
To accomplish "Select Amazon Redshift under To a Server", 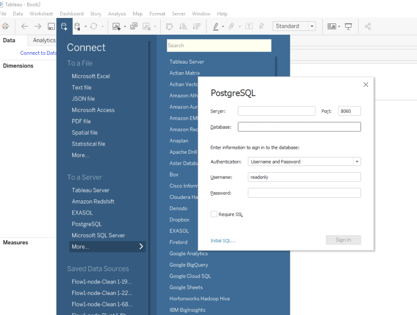I will (93, 201).
